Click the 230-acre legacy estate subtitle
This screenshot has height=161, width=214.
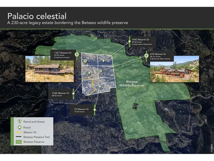pyautogui.click(x=67, y=23)
